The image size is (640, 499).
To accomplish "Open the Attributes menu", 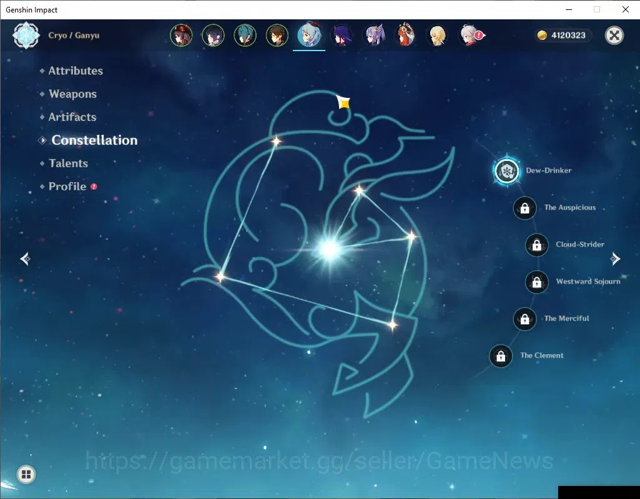I will coord(76,71).
